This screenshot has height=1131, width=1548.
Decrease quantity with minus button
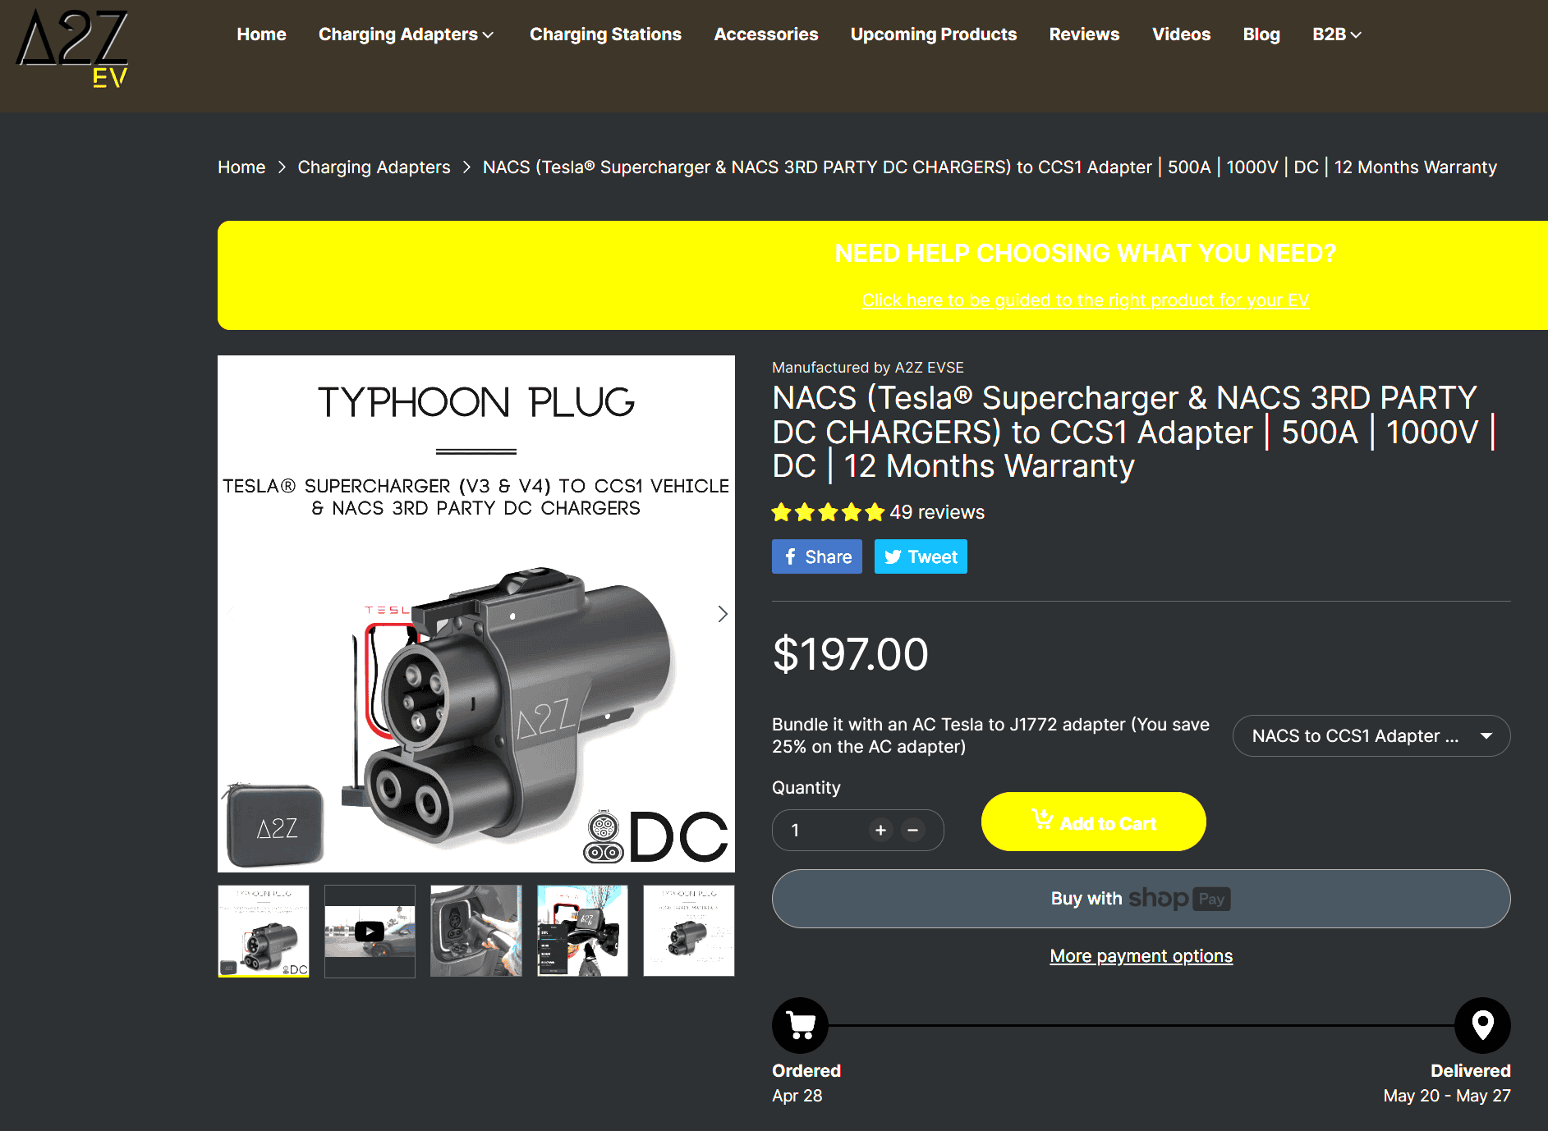[x=912, y=830]
